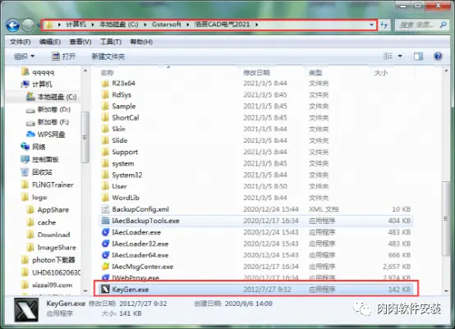Click 本地磁盘 (C:) in the address breadcrumb
The width and height of the screenshot is (455, 329).
point(119,25)
